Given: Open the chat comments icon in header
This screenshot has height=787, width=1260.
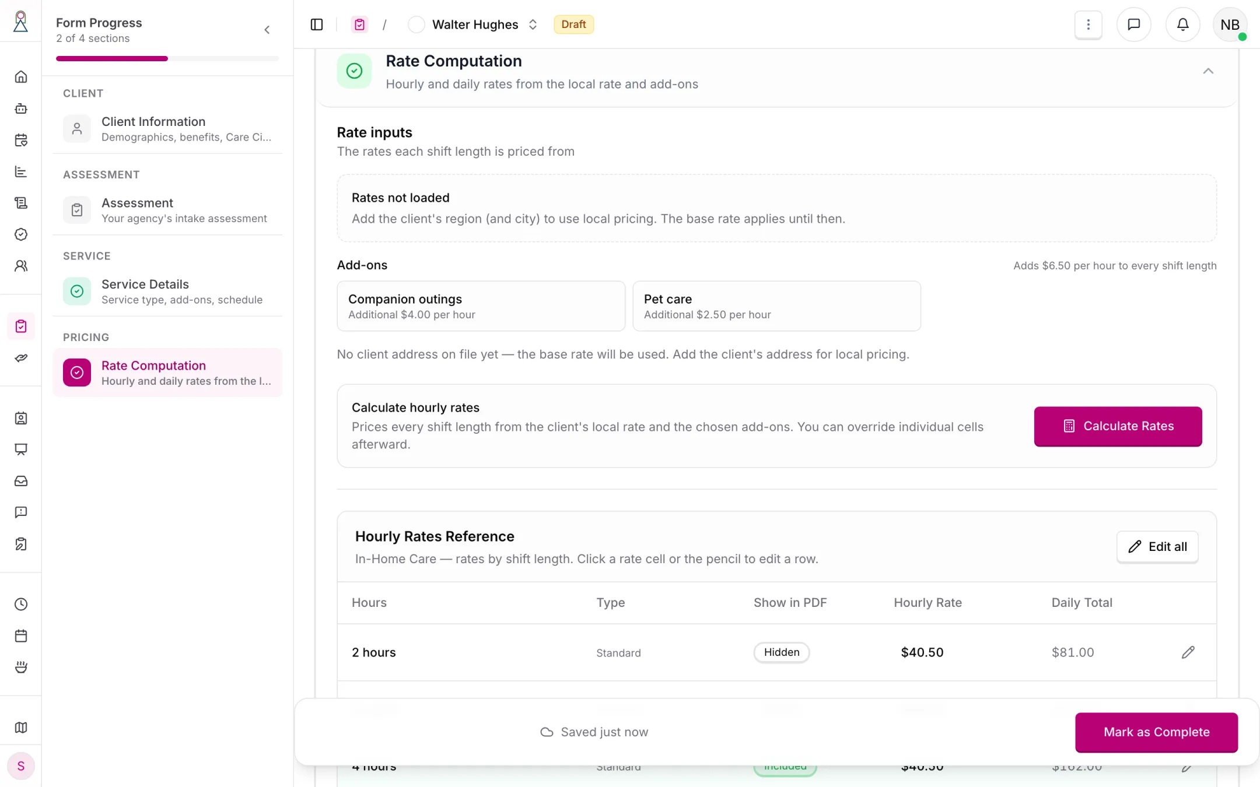Looking at the screenshot, I should pos(1133,24).
